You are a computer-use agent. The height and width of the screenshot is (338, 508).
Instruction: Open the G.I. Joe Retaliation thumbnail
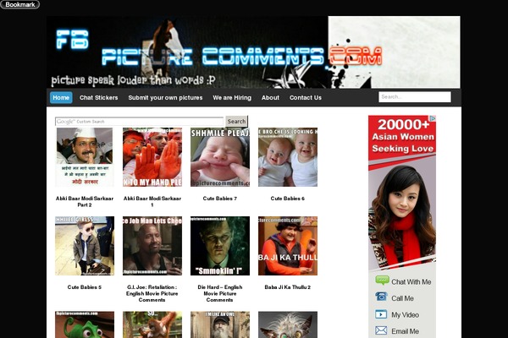[152, 246]
